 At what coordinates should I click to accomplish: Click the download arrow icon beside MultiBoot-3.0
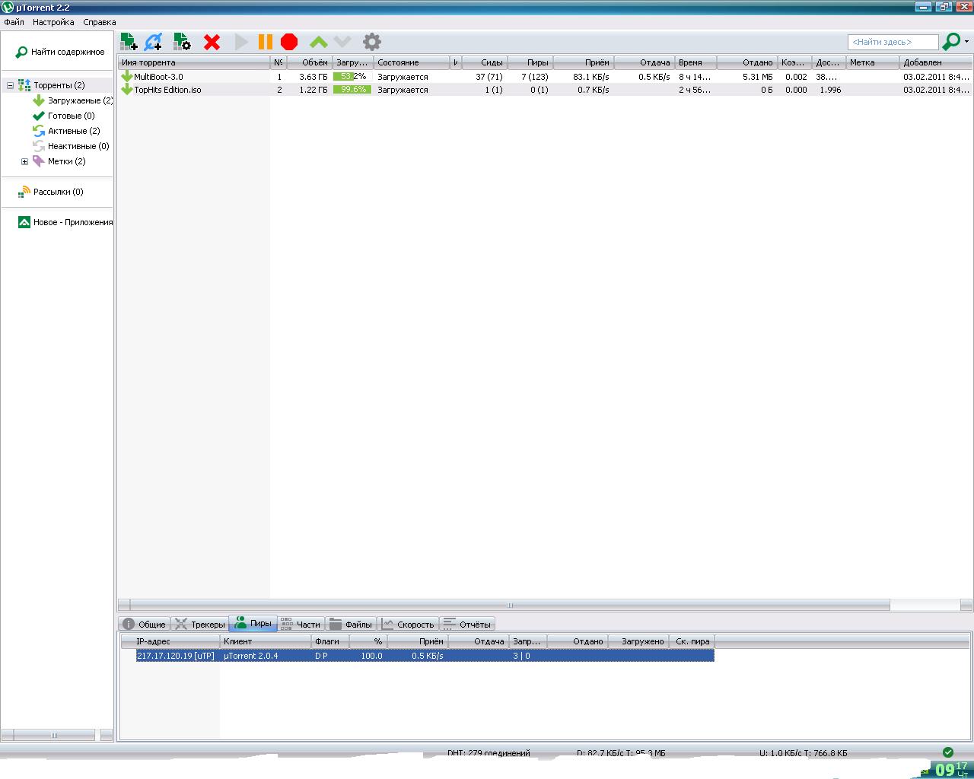click(126, 77)
